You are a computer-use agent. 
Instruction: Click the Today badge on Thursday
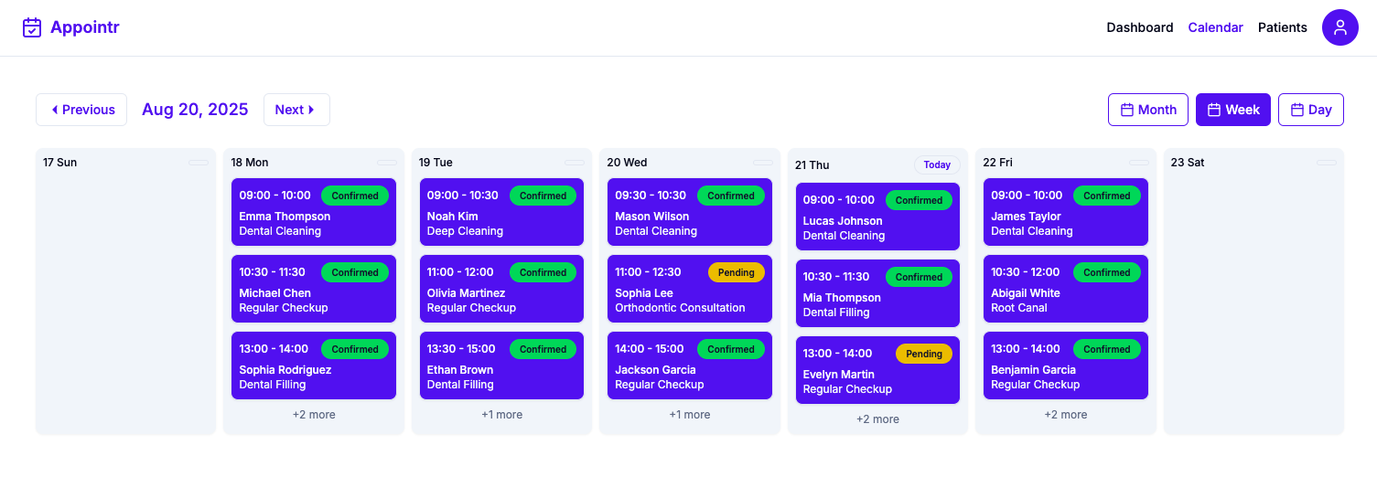click(x=937, y=164)
